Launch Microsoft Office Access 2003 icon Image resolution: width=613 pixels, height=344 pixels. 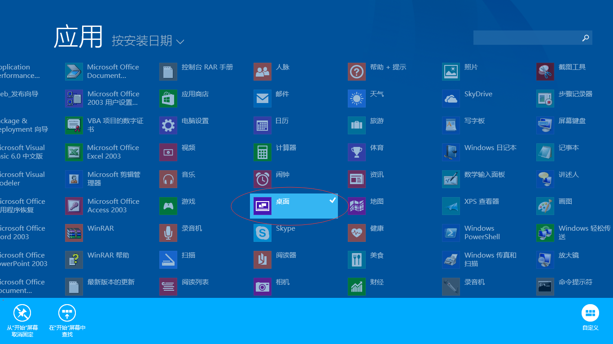coord(74,206)
